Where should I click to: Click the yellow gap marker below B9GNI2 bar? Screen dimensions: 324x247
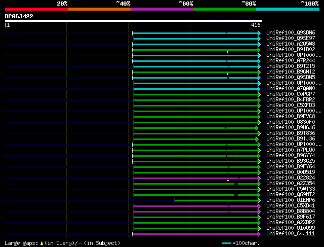[x=227, y=74]
